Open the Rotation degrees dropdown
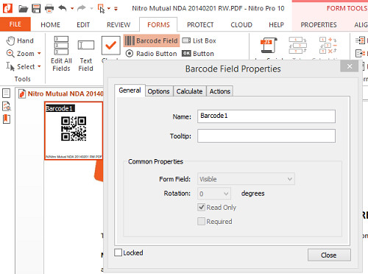 click(214, 194)
